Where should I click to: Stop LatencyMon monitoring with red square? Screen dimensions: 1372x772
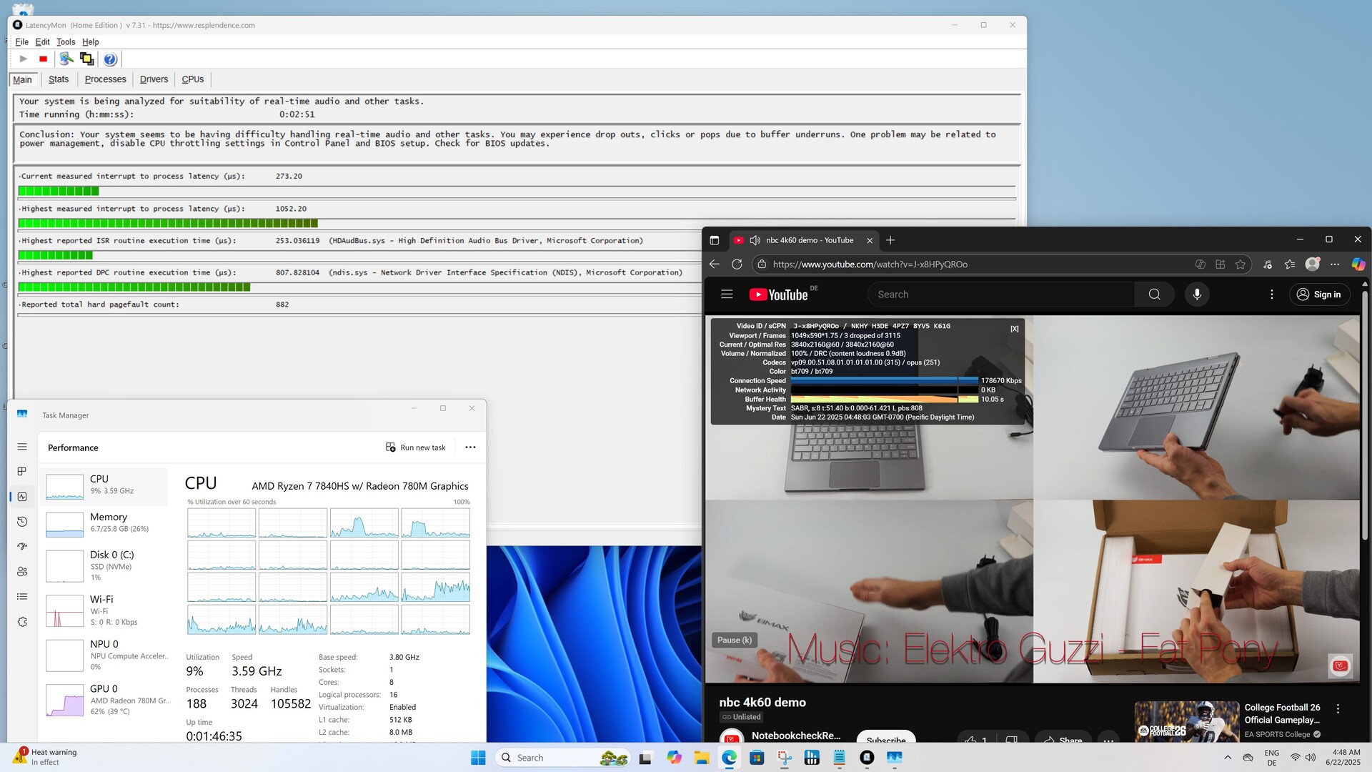[x=43, y=59]
